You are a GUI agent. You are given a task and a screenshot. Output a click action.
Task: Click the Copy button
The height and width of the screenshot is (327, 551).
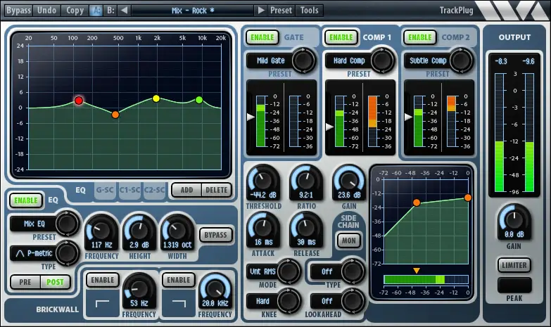click(x=75, y=11)
